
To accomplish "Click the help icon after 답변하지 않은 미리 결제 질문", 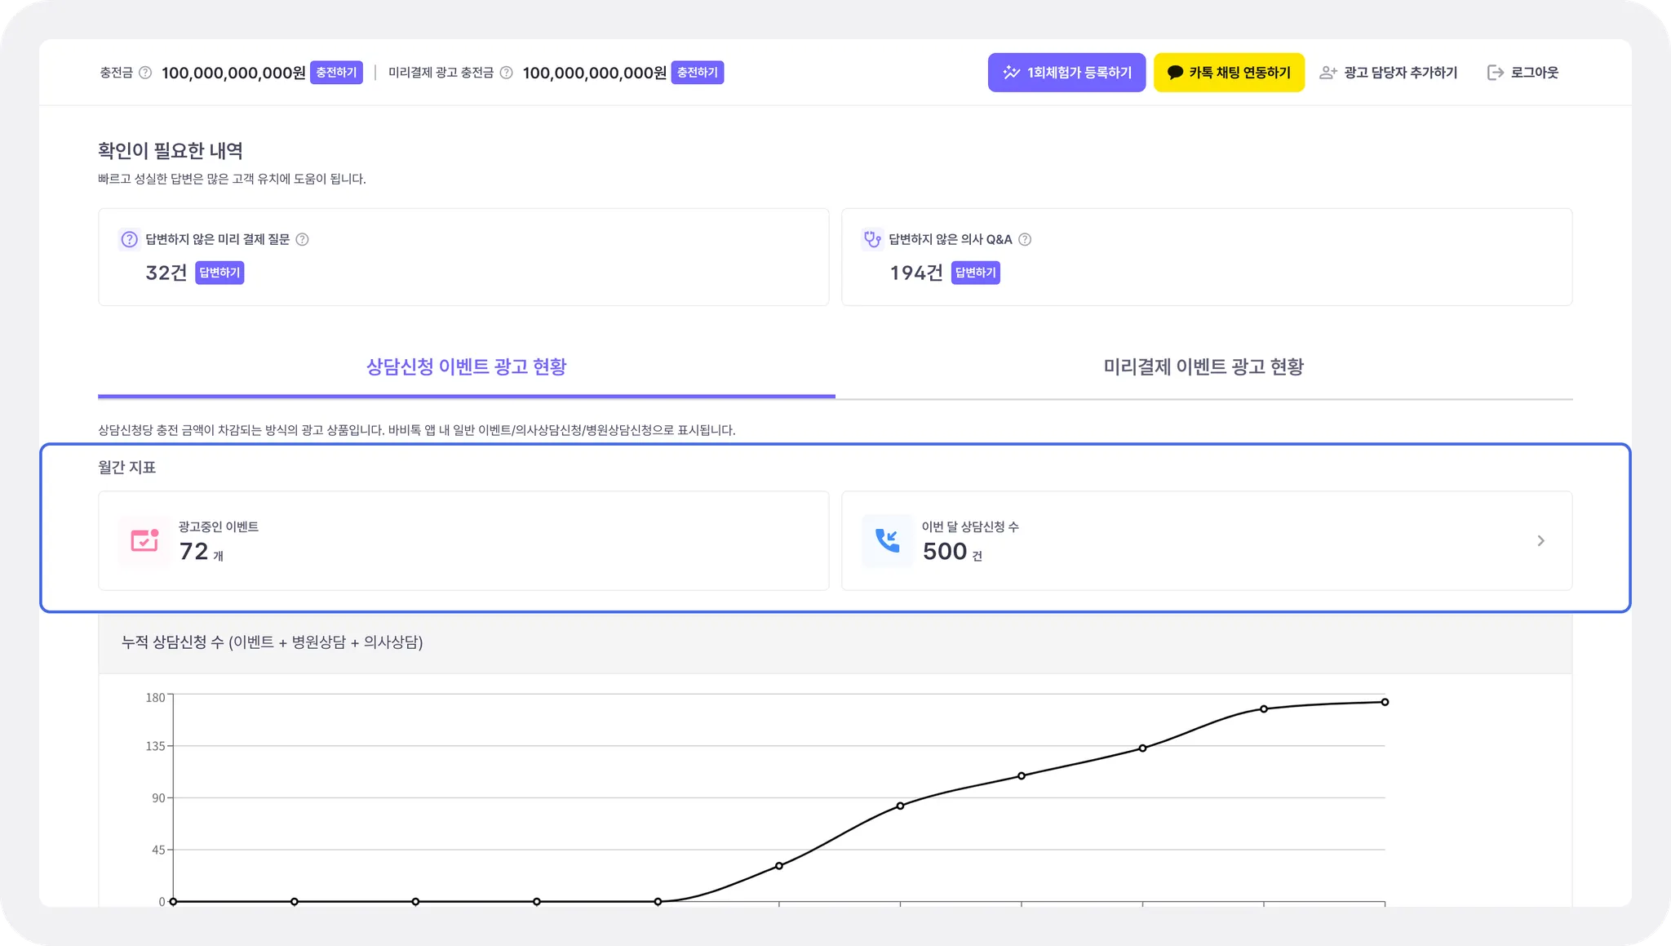I will tap(302, 239).
